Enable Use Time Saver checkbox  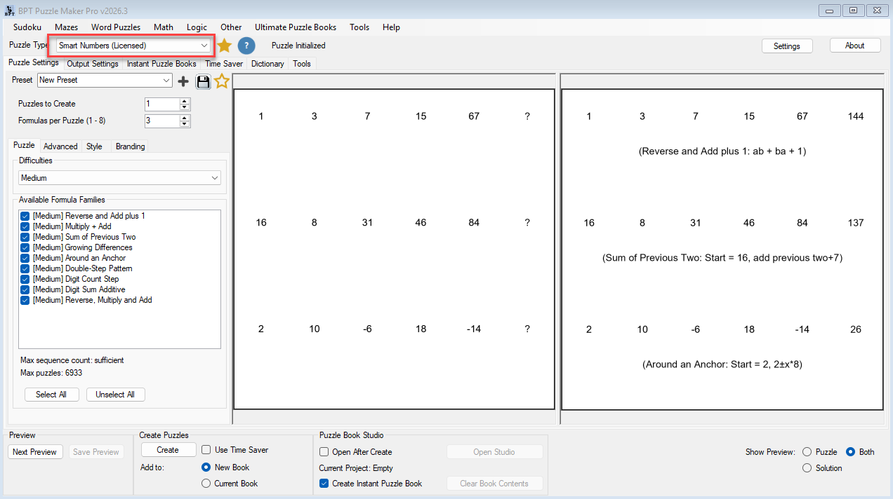click(x=206, y=450)
